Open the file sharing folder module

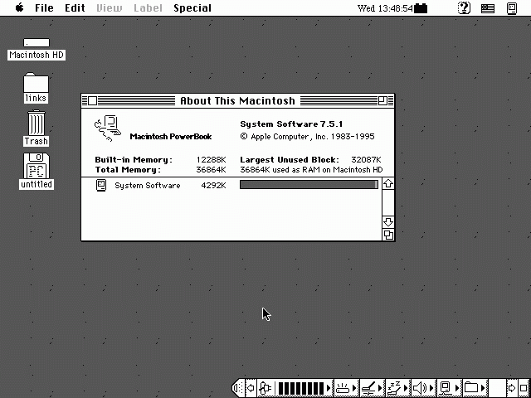475,388
